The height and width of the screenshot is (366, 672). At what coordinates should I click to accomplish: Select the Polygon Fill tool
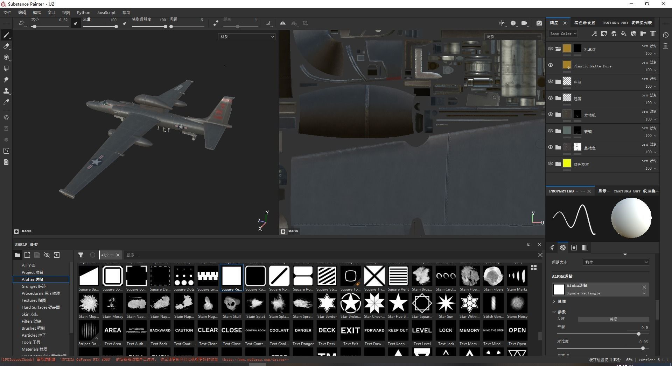(6, 68)
